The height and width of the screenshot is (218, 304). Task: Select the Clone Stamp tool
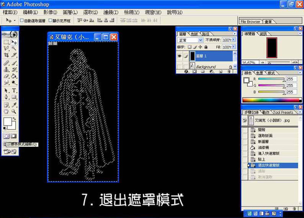pyautogui.click(x=7, y=69)
